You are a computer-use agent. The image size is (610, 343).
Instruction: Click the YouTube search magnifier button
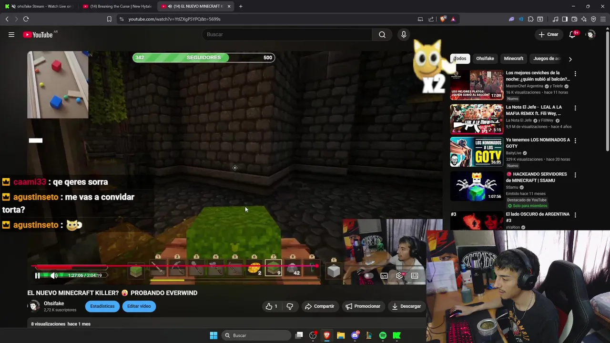tap(382, 34)
